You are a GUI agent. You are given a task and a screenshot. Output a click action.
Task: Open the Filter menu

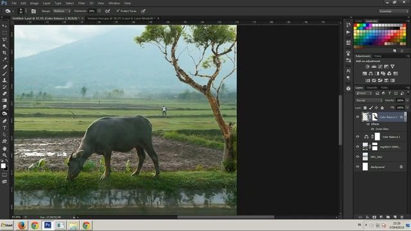[x=82, y=3]
